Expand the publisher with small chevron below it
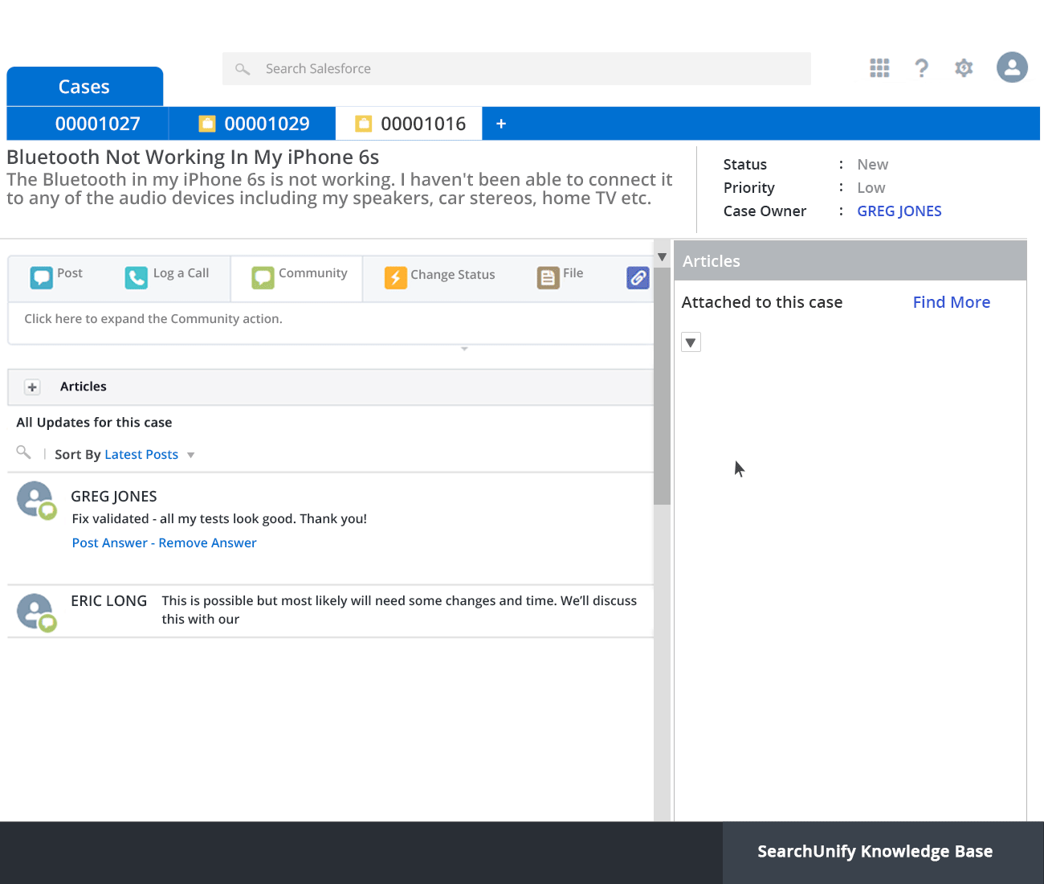1044x884 pixels. pyautogui.click(x=464, y=349)
